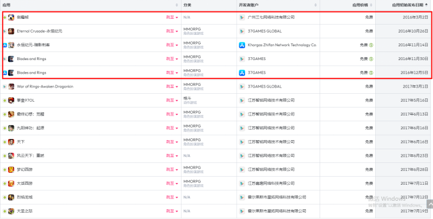
Task: Open the 梦幻西游 app name link
Action: tap(25, 170)
